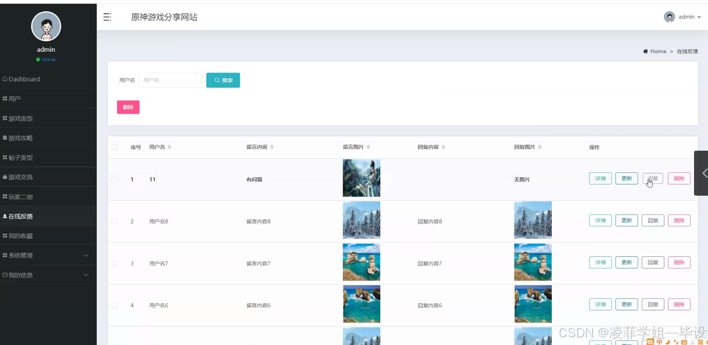Screen dimensions: 708x345
Task: Click the Home breadcrumb link
Action: (x=658, y=51)
